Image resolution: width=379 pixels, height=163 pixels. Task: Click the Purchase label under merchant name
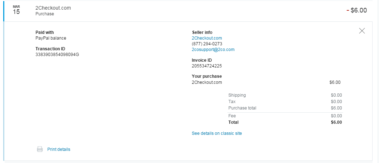[45, 14]
